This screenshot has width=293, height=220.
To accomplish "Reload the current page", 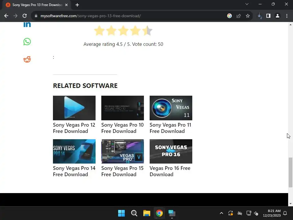I will (x=25, y=16).
